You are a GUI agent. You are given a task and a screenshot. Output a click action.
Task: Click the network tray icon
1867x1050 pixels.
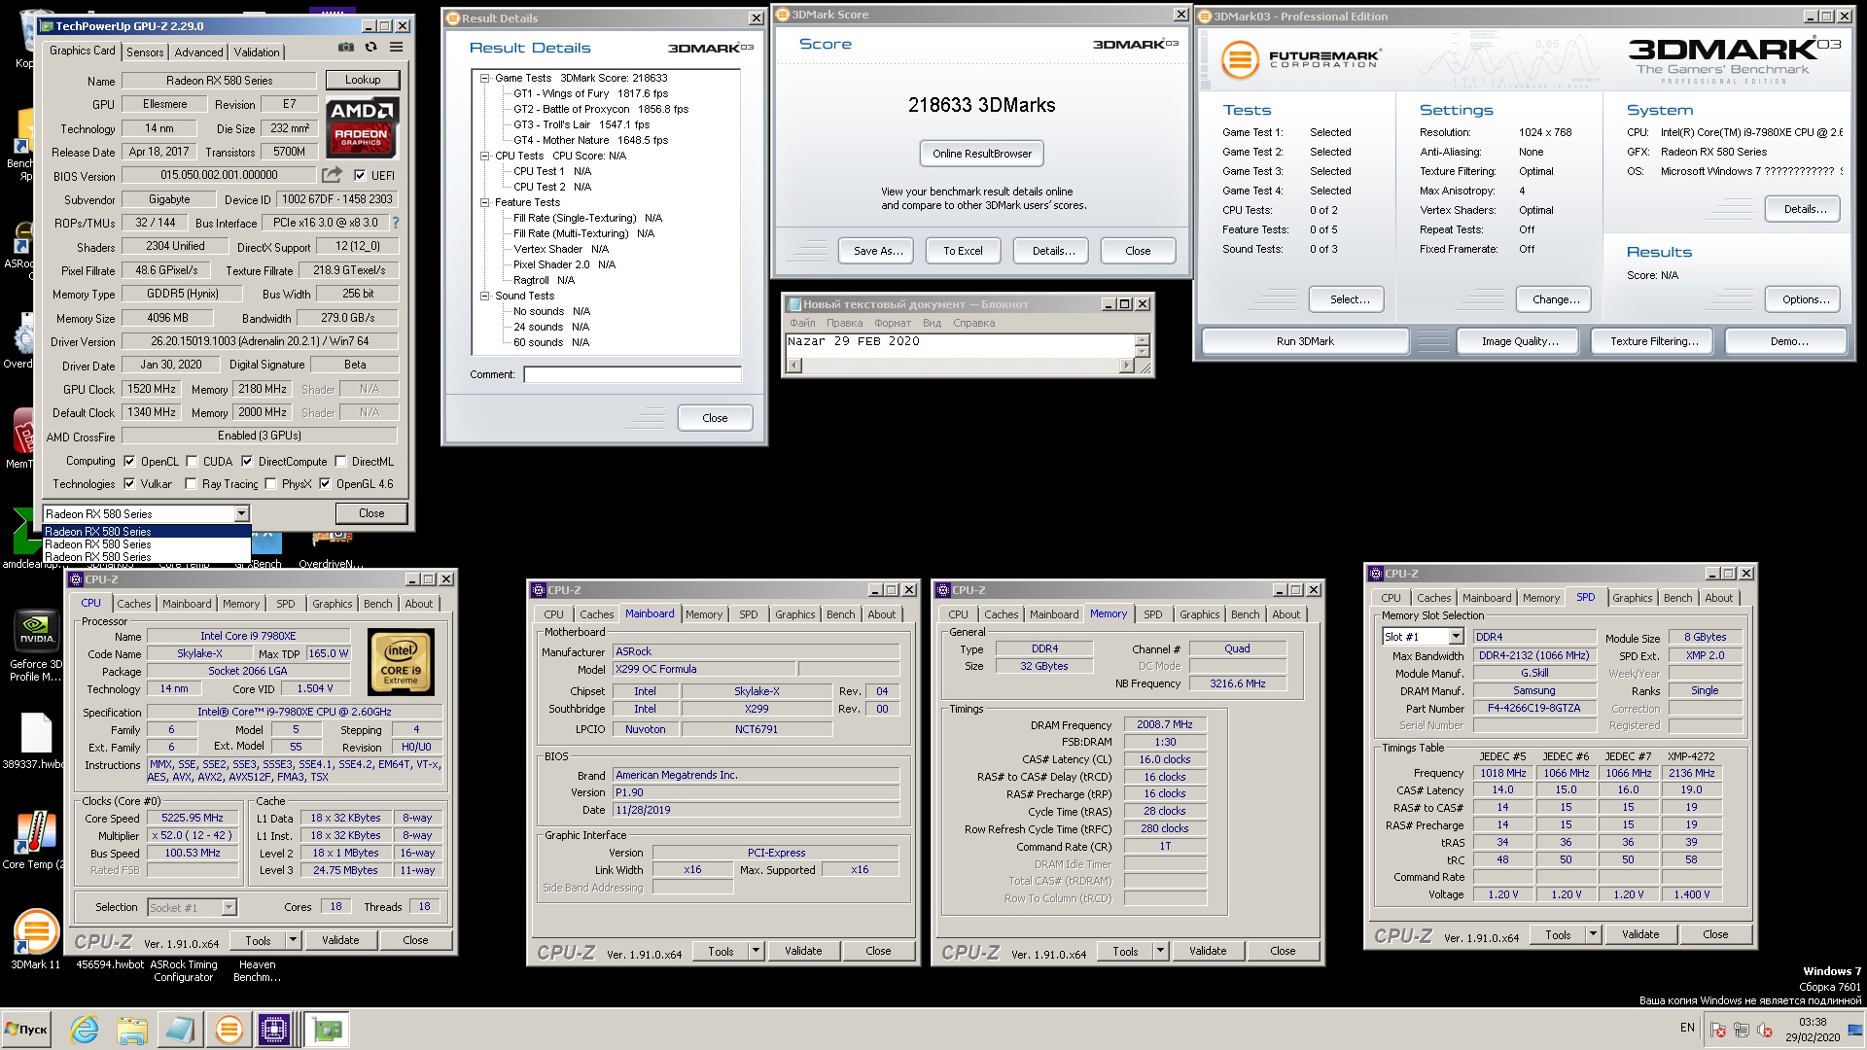(x=1742, y=1030)
